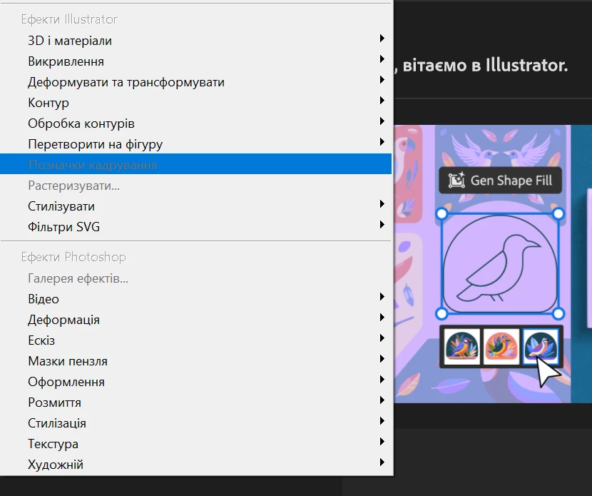The height and width of the screenshot is (496, 592).
Task: Click the top-left selection handle of bird shape
Action: pyautogui.click(x=442, y=214)
